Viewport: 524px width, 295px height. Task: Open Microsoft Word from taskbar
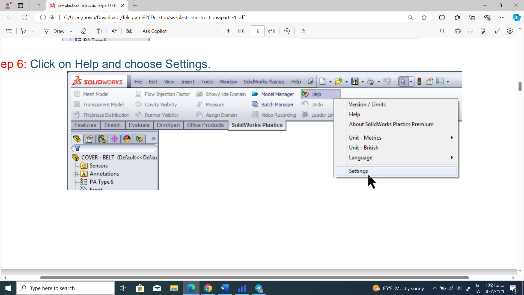(225, 288)
